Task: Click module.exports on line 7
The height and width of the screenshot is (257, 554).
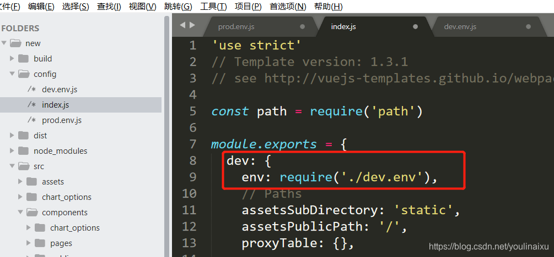Action: pos(264,144)
